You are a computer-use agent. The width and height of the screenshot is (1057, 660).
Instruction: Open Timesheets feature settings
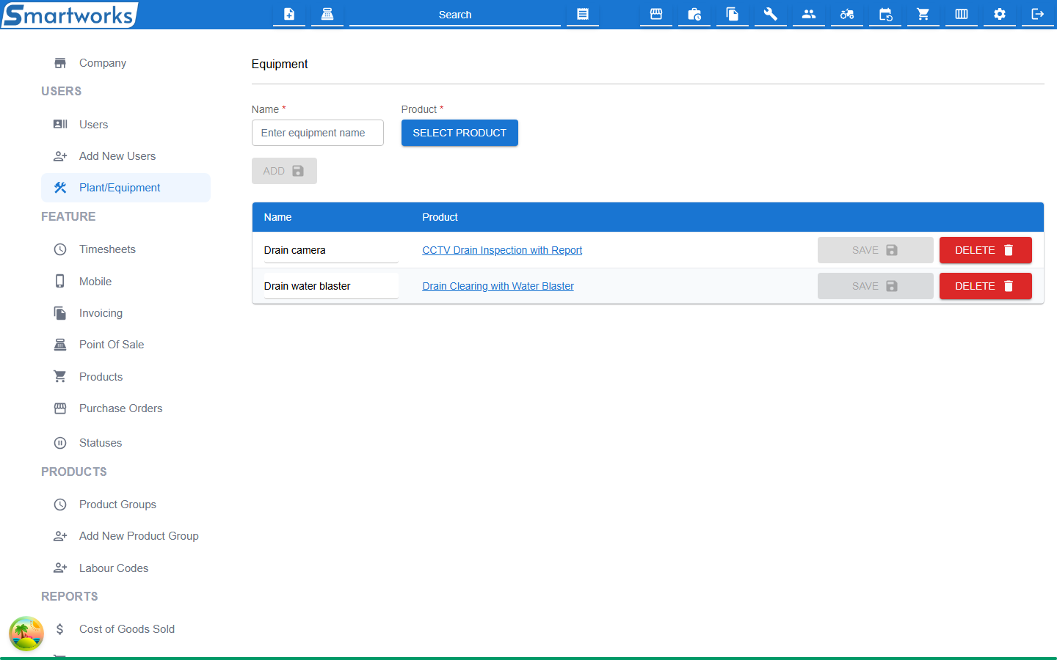[x=126, y=249]
